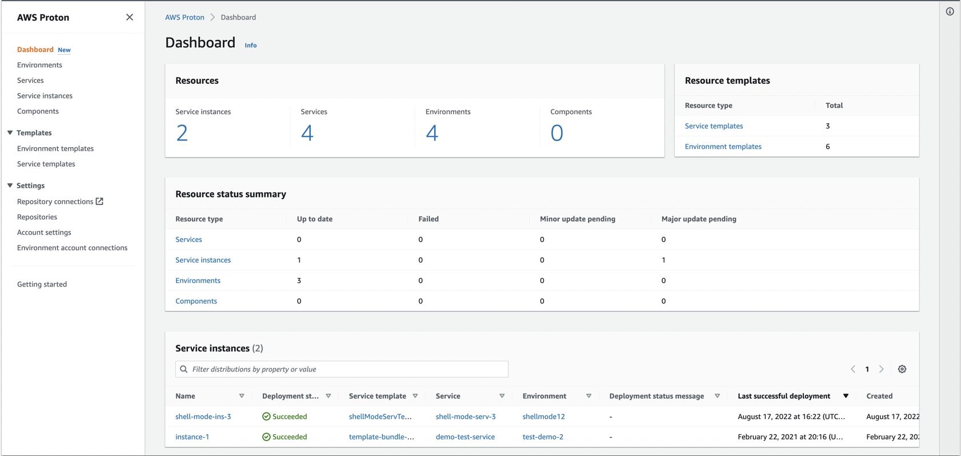Open shell-mode-ins-3 service instance
The image size is (961, 456).
(203, 417)
